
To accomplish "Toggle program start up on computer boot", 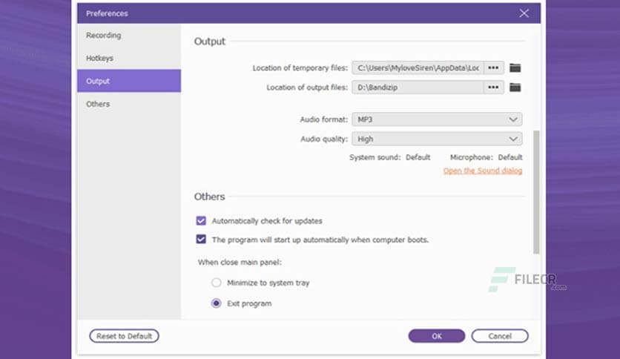I will click(x=201, y=239).
